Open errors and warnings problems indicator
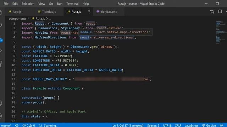The image size is (227, 127). [29, 126]
